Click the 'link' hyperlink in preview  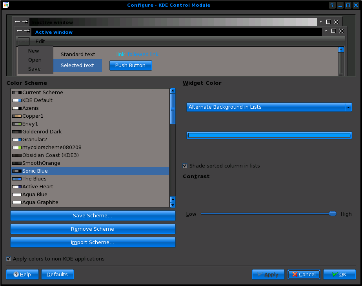pos(120,54)
